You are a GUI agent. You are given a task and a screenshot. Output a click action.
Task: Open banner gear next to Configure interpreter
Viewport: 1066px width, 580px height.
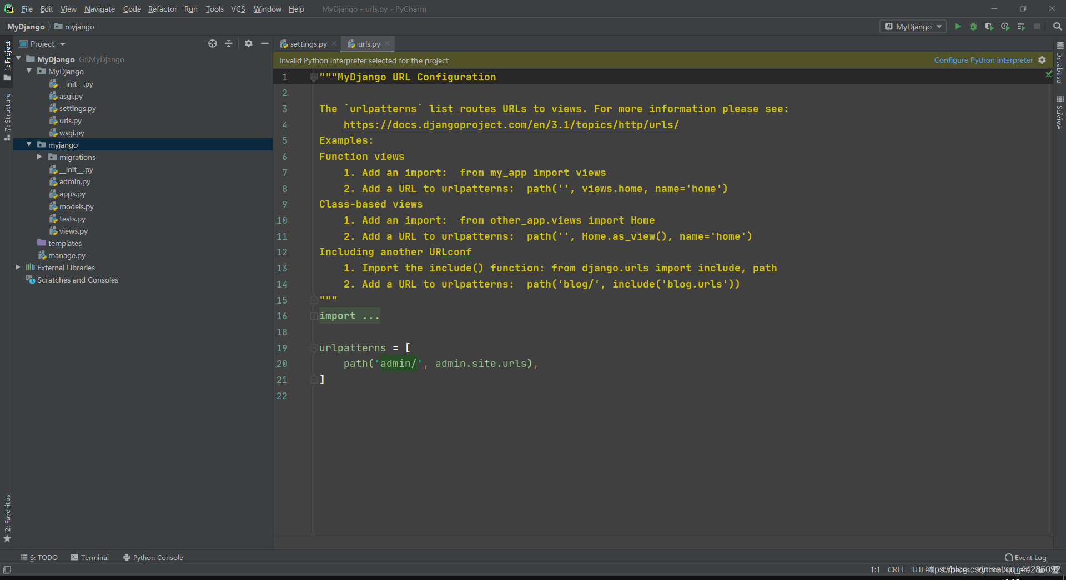(x=1042, y=60)
